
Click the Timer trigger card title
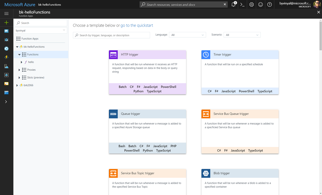(x=222, y=55)
